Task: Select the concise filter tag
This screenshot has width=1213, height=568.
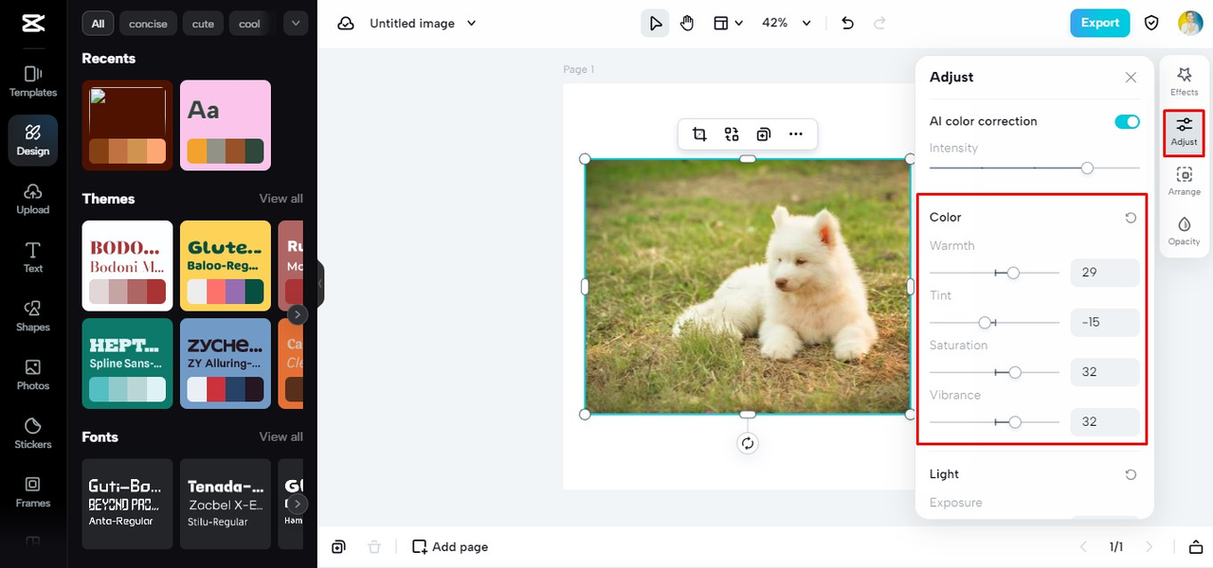Action: click(148, 24)
